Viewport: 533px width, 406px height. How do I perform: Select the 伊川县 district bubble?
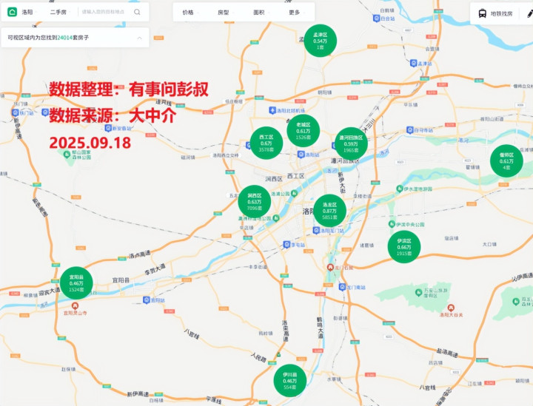coord(290,381)
